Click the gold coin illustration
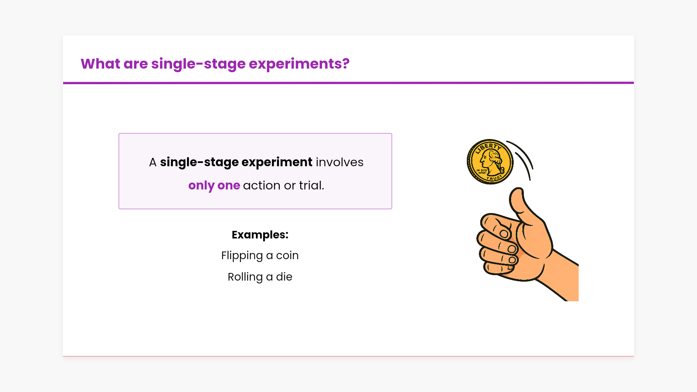Screen dimensions: 697x392 (x=489, y=162)
